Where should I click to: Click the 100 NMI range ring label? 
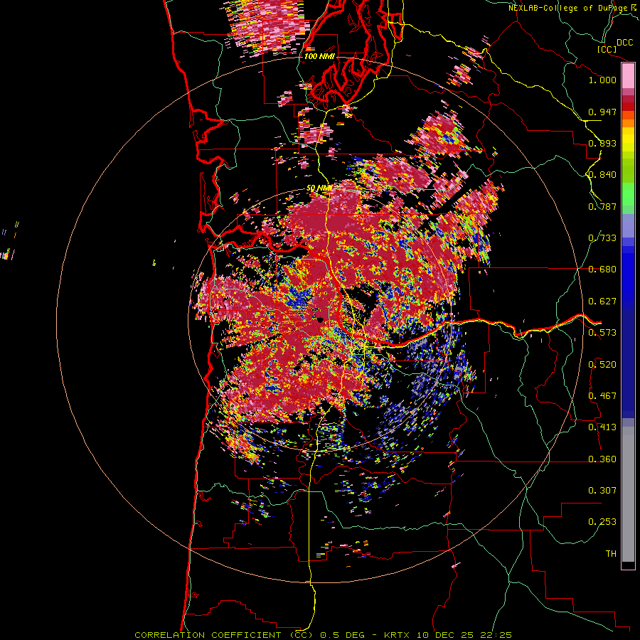[319, 56]
